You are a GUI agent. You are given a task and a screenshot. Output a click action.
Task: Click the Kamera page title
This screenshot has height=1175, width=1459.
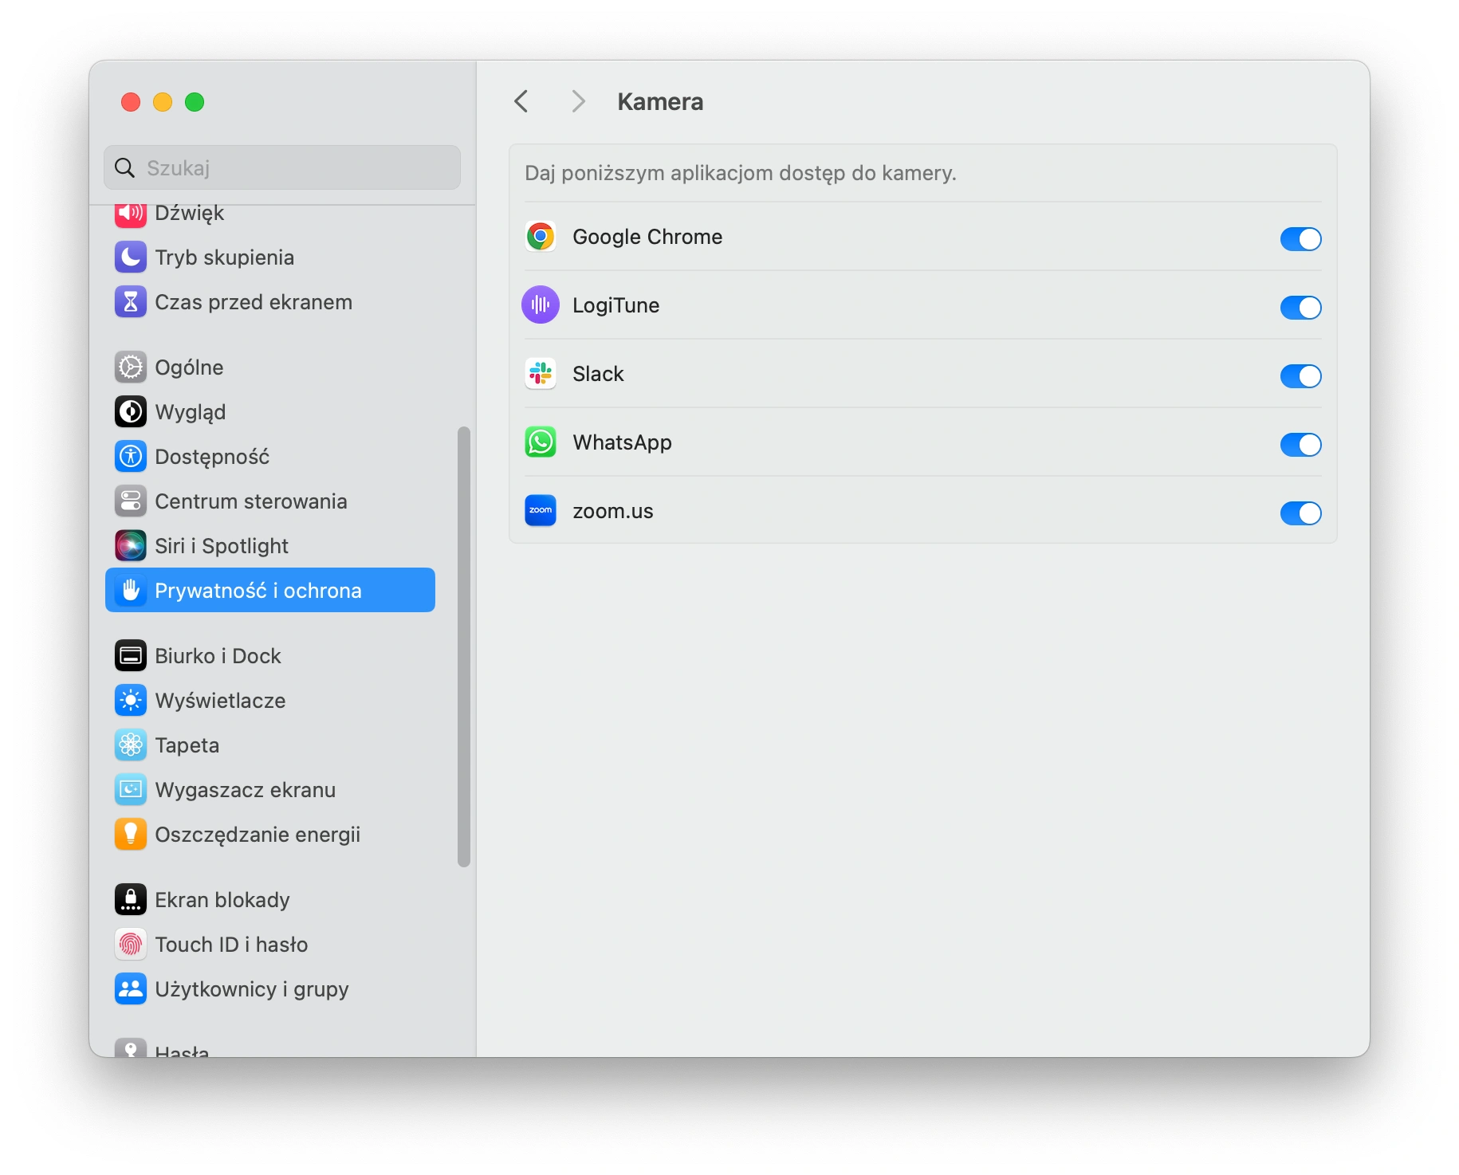pyautogui.click(x=660, y=101)
